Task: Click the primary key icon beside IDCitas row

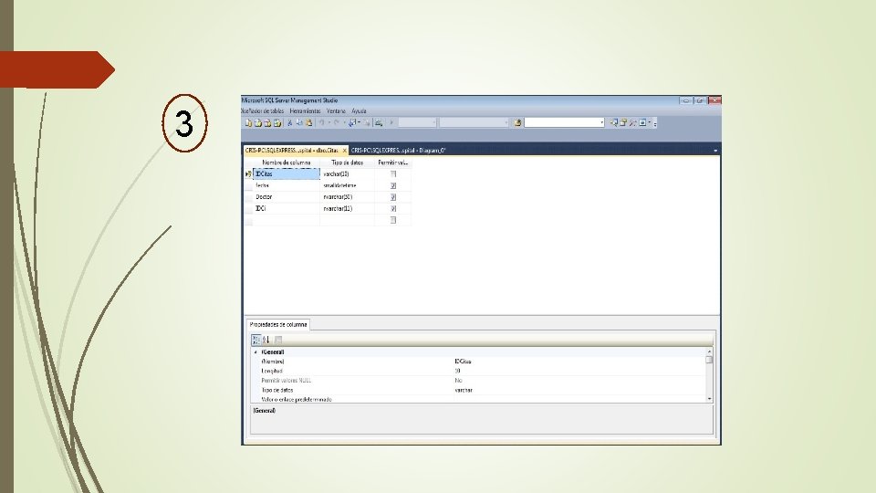Action: 248,174
